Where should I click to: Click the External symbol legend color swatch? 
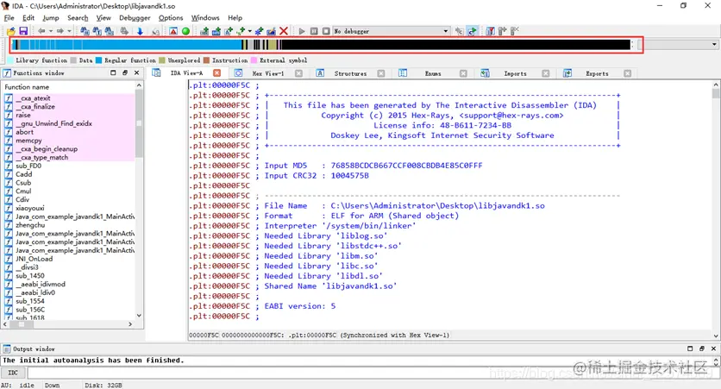(254, 60)
